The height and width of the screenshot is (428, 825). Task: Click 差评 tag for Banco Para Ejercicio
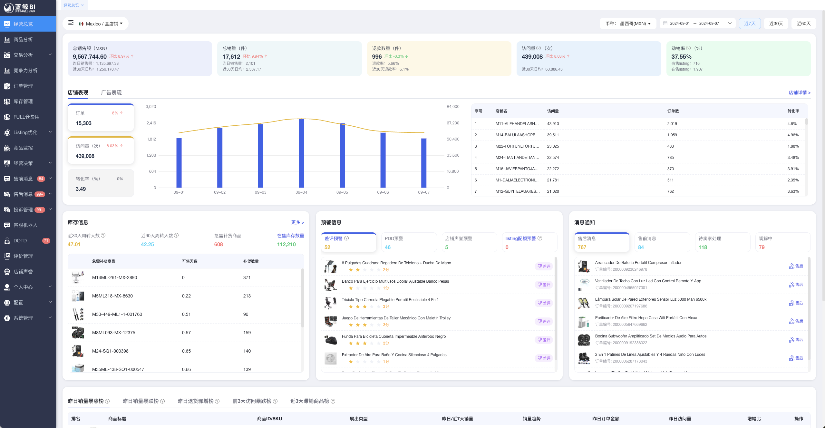[544, 285]
